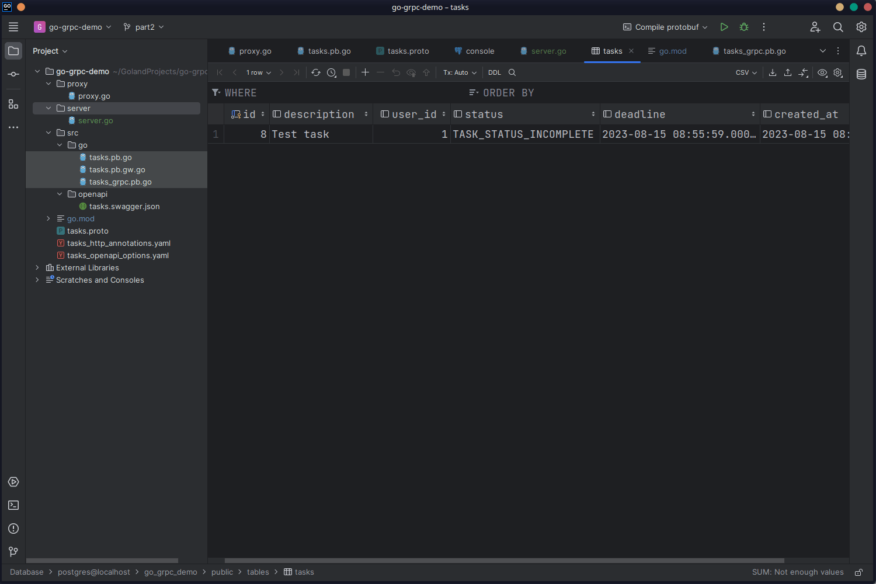
Task: Open the Terminal tool window
Action: point(13,505)
